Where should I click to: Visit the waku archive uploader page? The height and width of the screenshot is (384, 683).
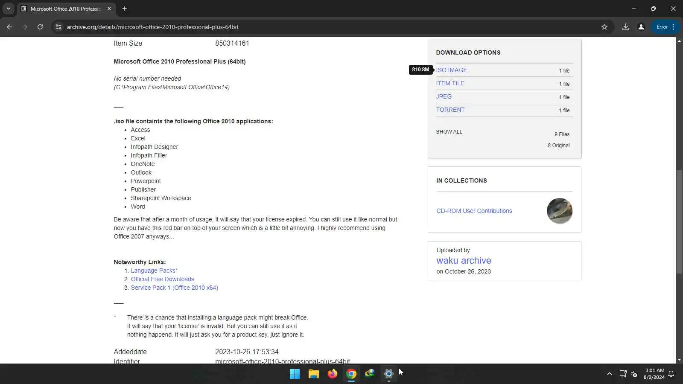tap(464, 260)
